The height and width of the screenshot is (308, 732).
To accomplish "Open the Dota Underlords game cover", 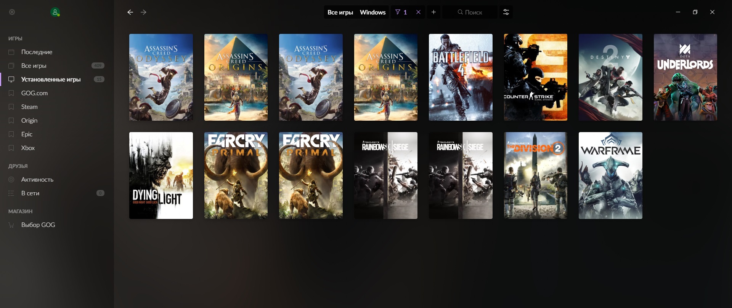I will point(685,77).
